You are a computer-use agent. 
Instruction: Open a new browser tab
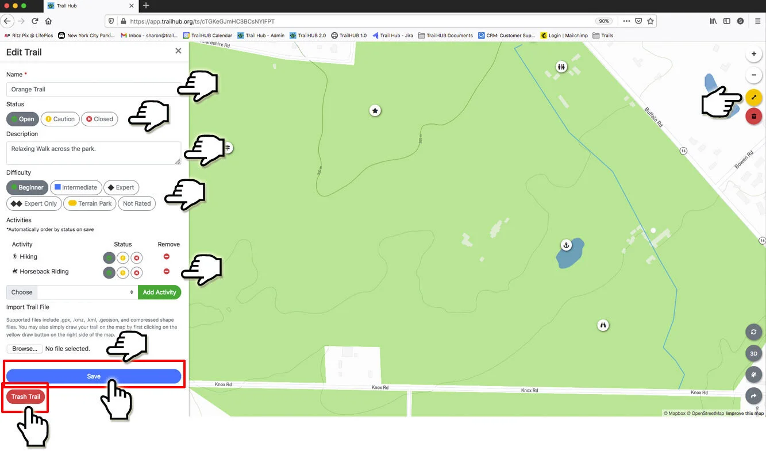pos(146,6)
